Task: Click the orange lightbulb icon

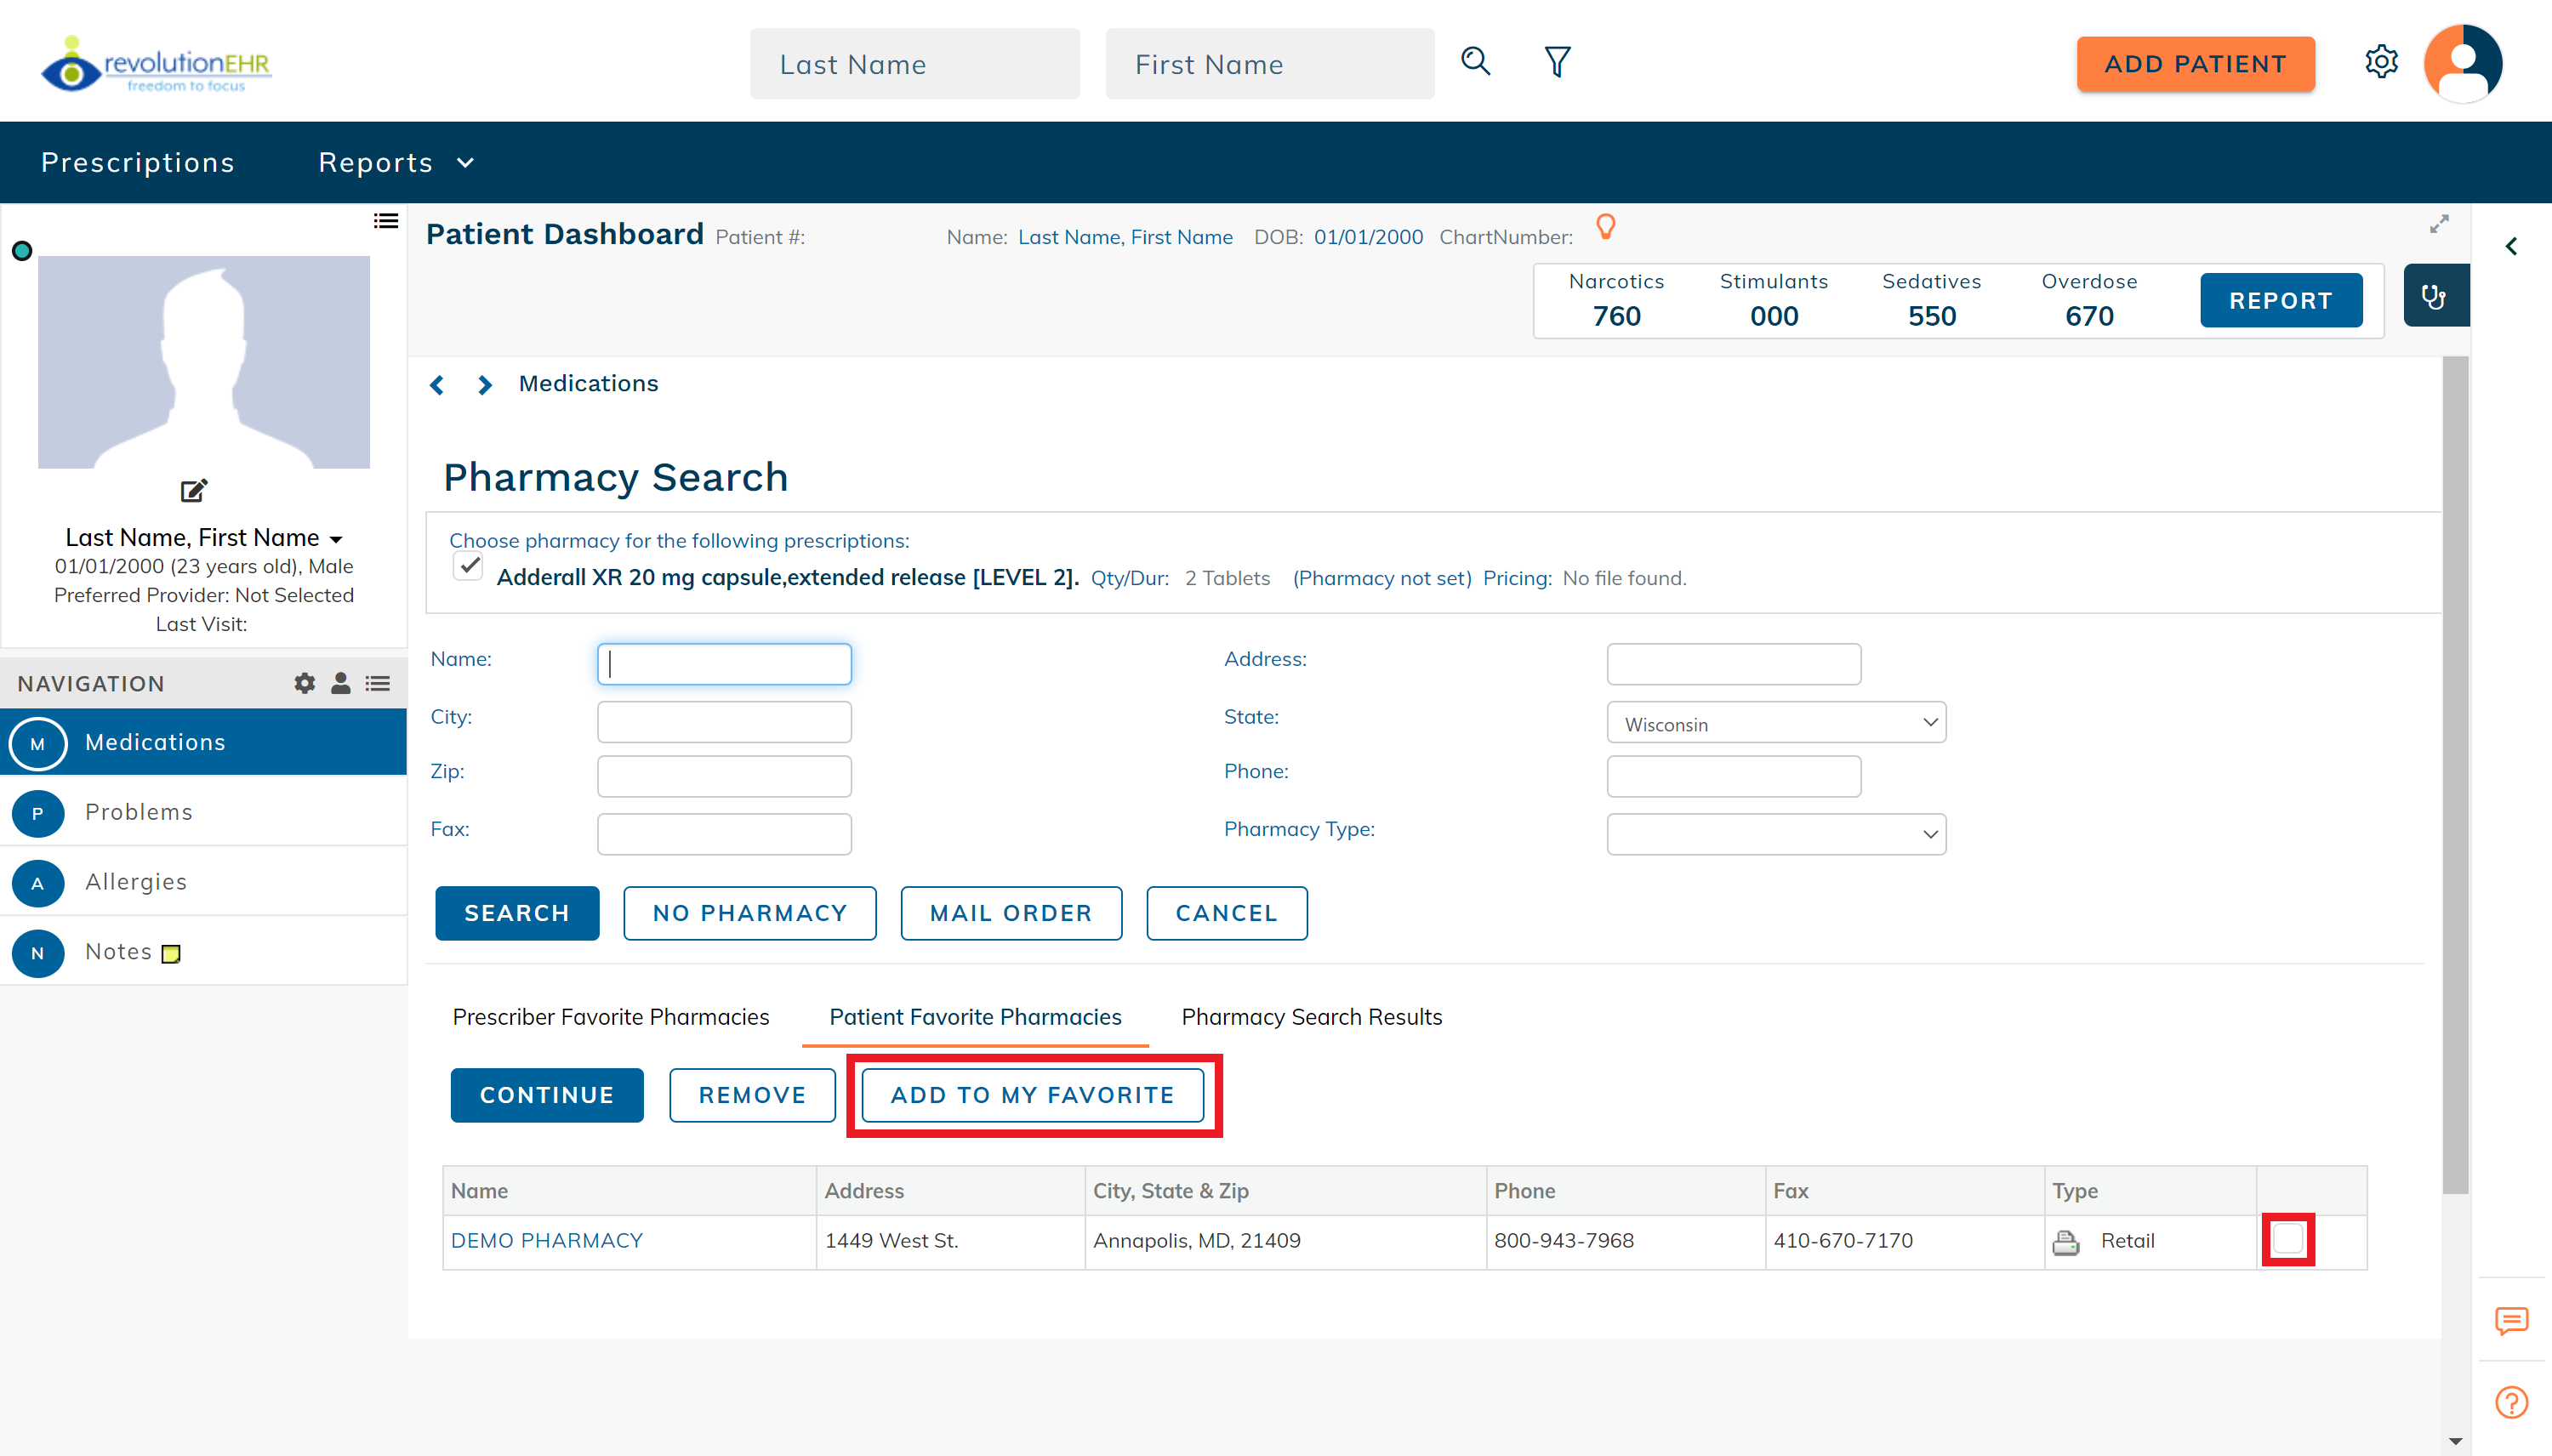Action: (1605, 227)
